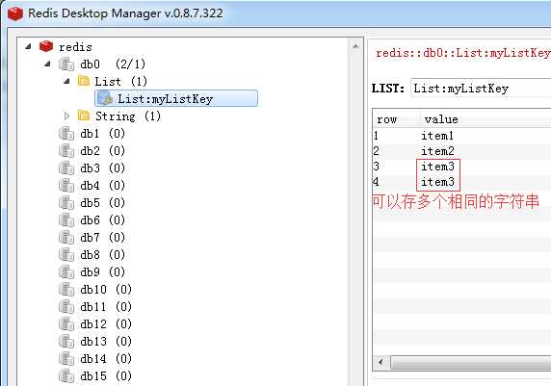Screen dimensions: 551x386
Task: Click the db13 database icon
Action: 66,342
